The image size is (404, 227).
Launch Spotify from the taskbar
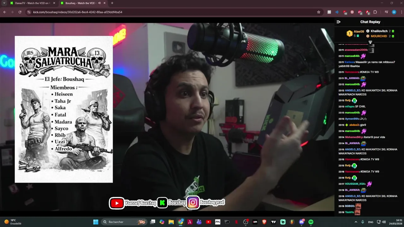(x=311, y=222)
